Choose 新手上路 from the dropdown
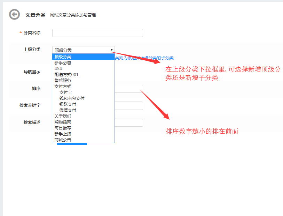This screenshot has height=216, width=283. click(x=63, y=134)
